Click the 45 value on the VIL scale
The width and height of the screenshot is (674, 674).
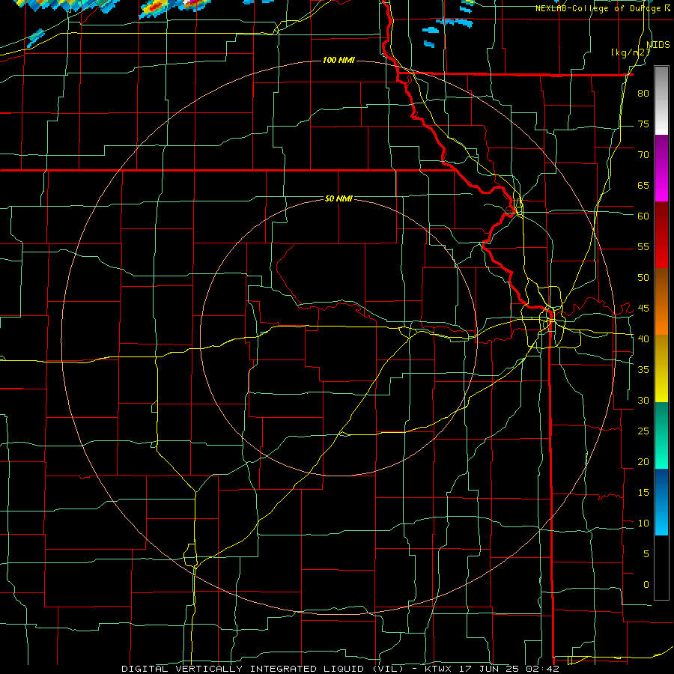(x=643, y=309)
